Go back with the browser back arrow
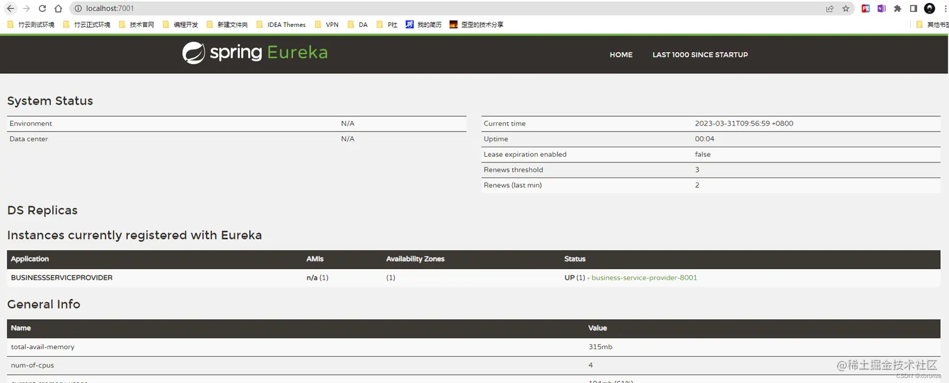The width and height of the screenshot is (949, 383). [11, 9]
